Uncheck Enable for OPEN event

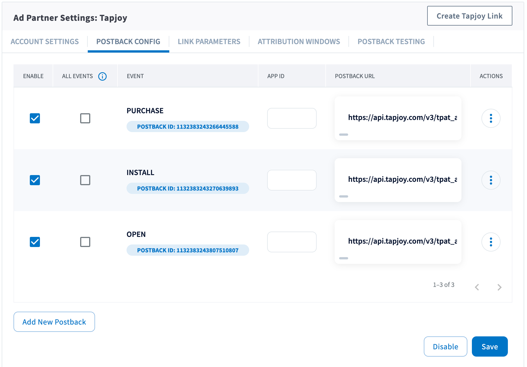35,242
